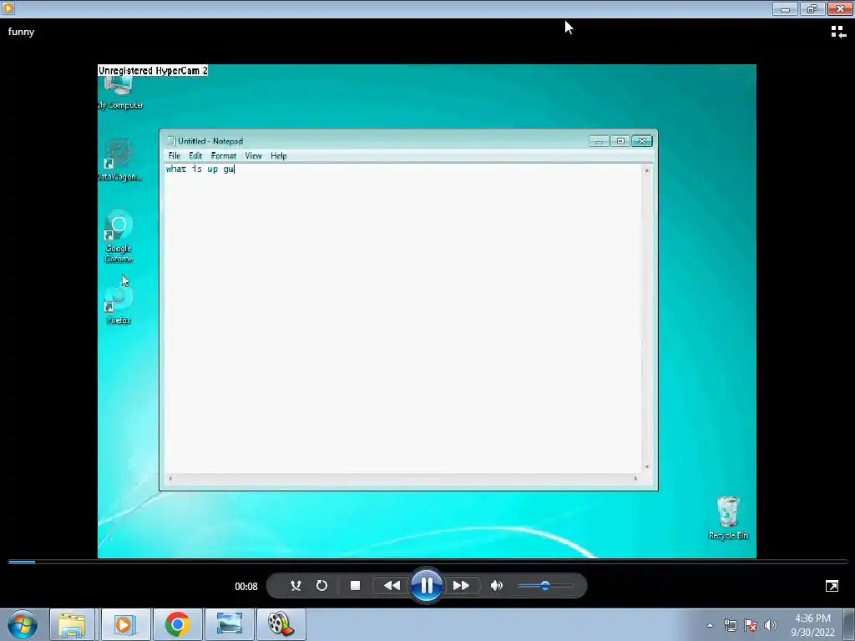The width and height of the screenshot is (855, 641).
Task: Restore down the Media Player window
Action: pos(812,8)
